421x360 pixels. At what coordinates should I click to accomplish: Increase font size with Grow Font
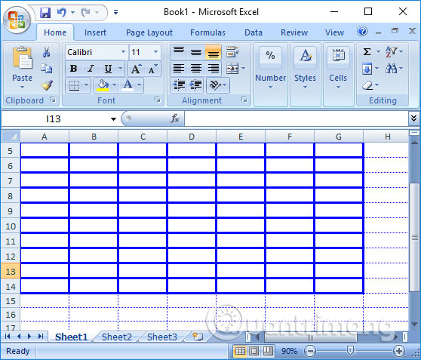(x=136, y=69)
